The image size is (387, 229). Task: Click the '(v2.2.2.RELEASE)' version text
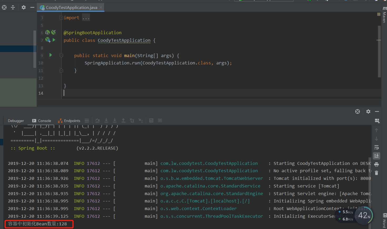(x=97, y=148)
